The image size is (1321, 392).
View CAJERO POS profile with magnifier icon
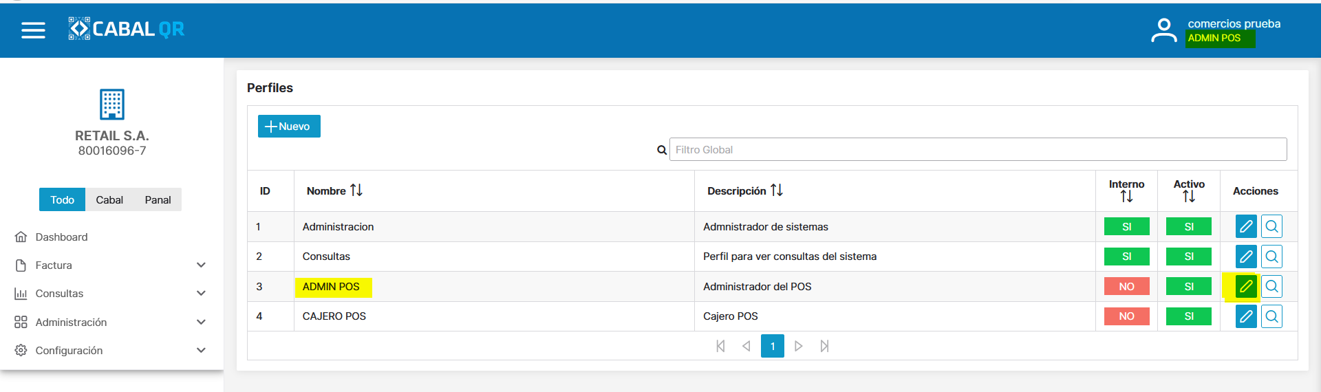[x=1271, y=316]
